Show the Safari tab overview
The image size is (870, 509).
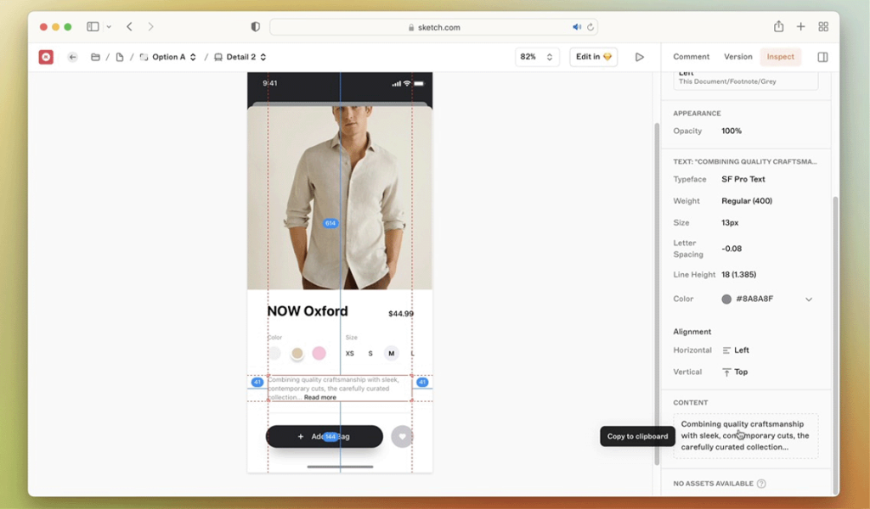[x=823, y=26]
